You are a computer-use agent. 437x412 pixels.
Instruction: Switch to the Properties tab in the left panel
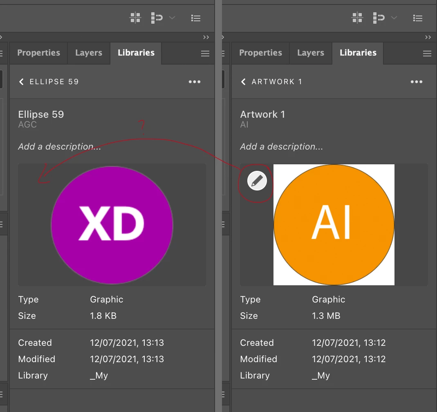pos(39,53)
